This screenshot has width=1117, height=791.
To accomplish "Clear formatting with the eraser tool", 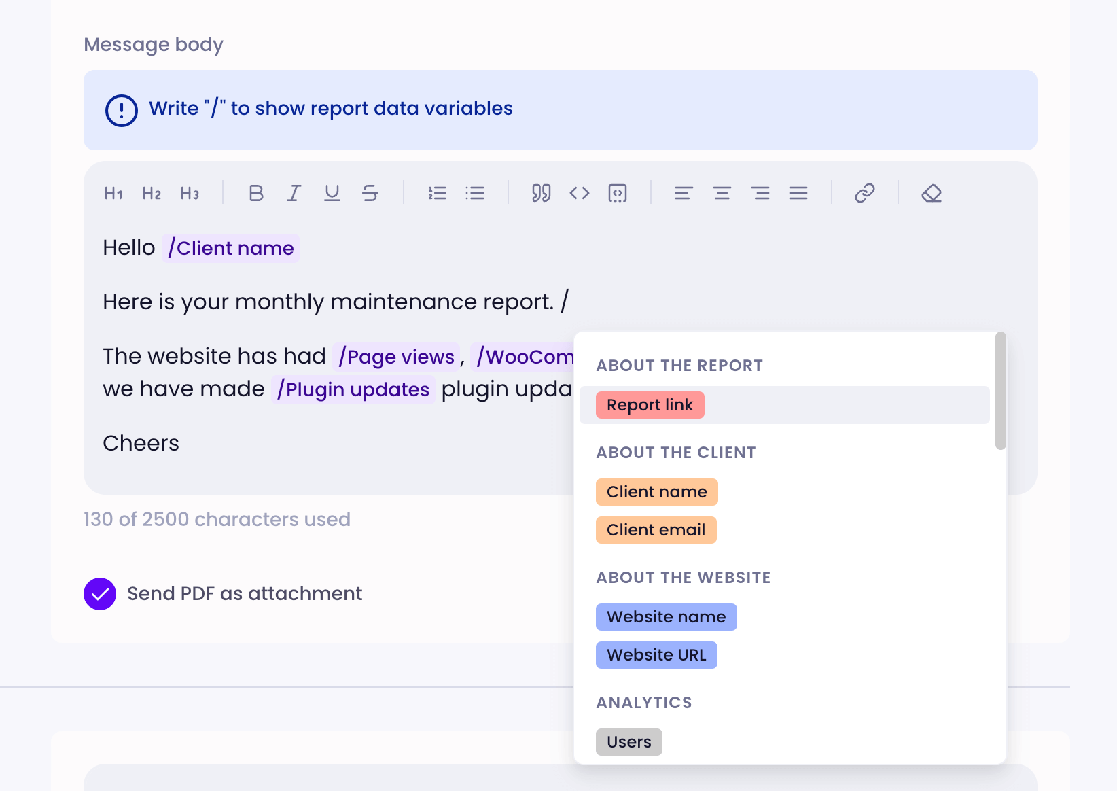I will (931, 193).
